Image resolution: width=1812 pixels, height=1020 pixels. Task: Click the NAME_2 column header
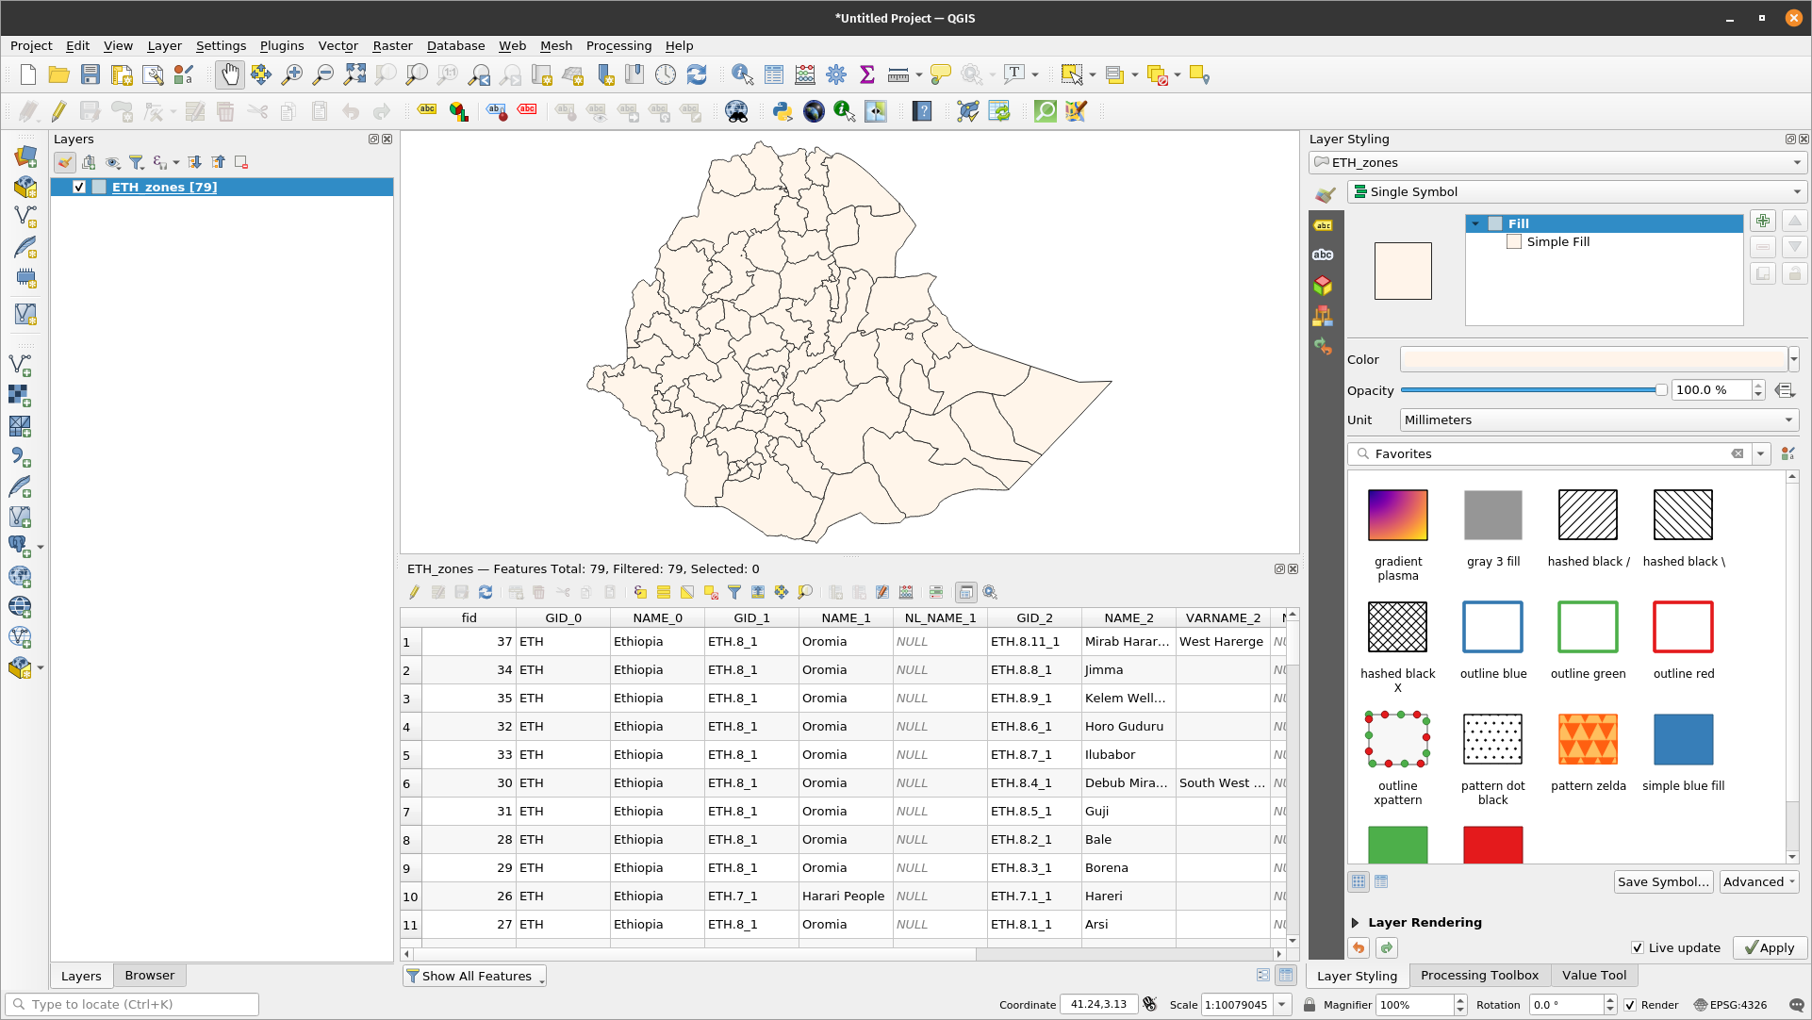[x=1128, y=618]
